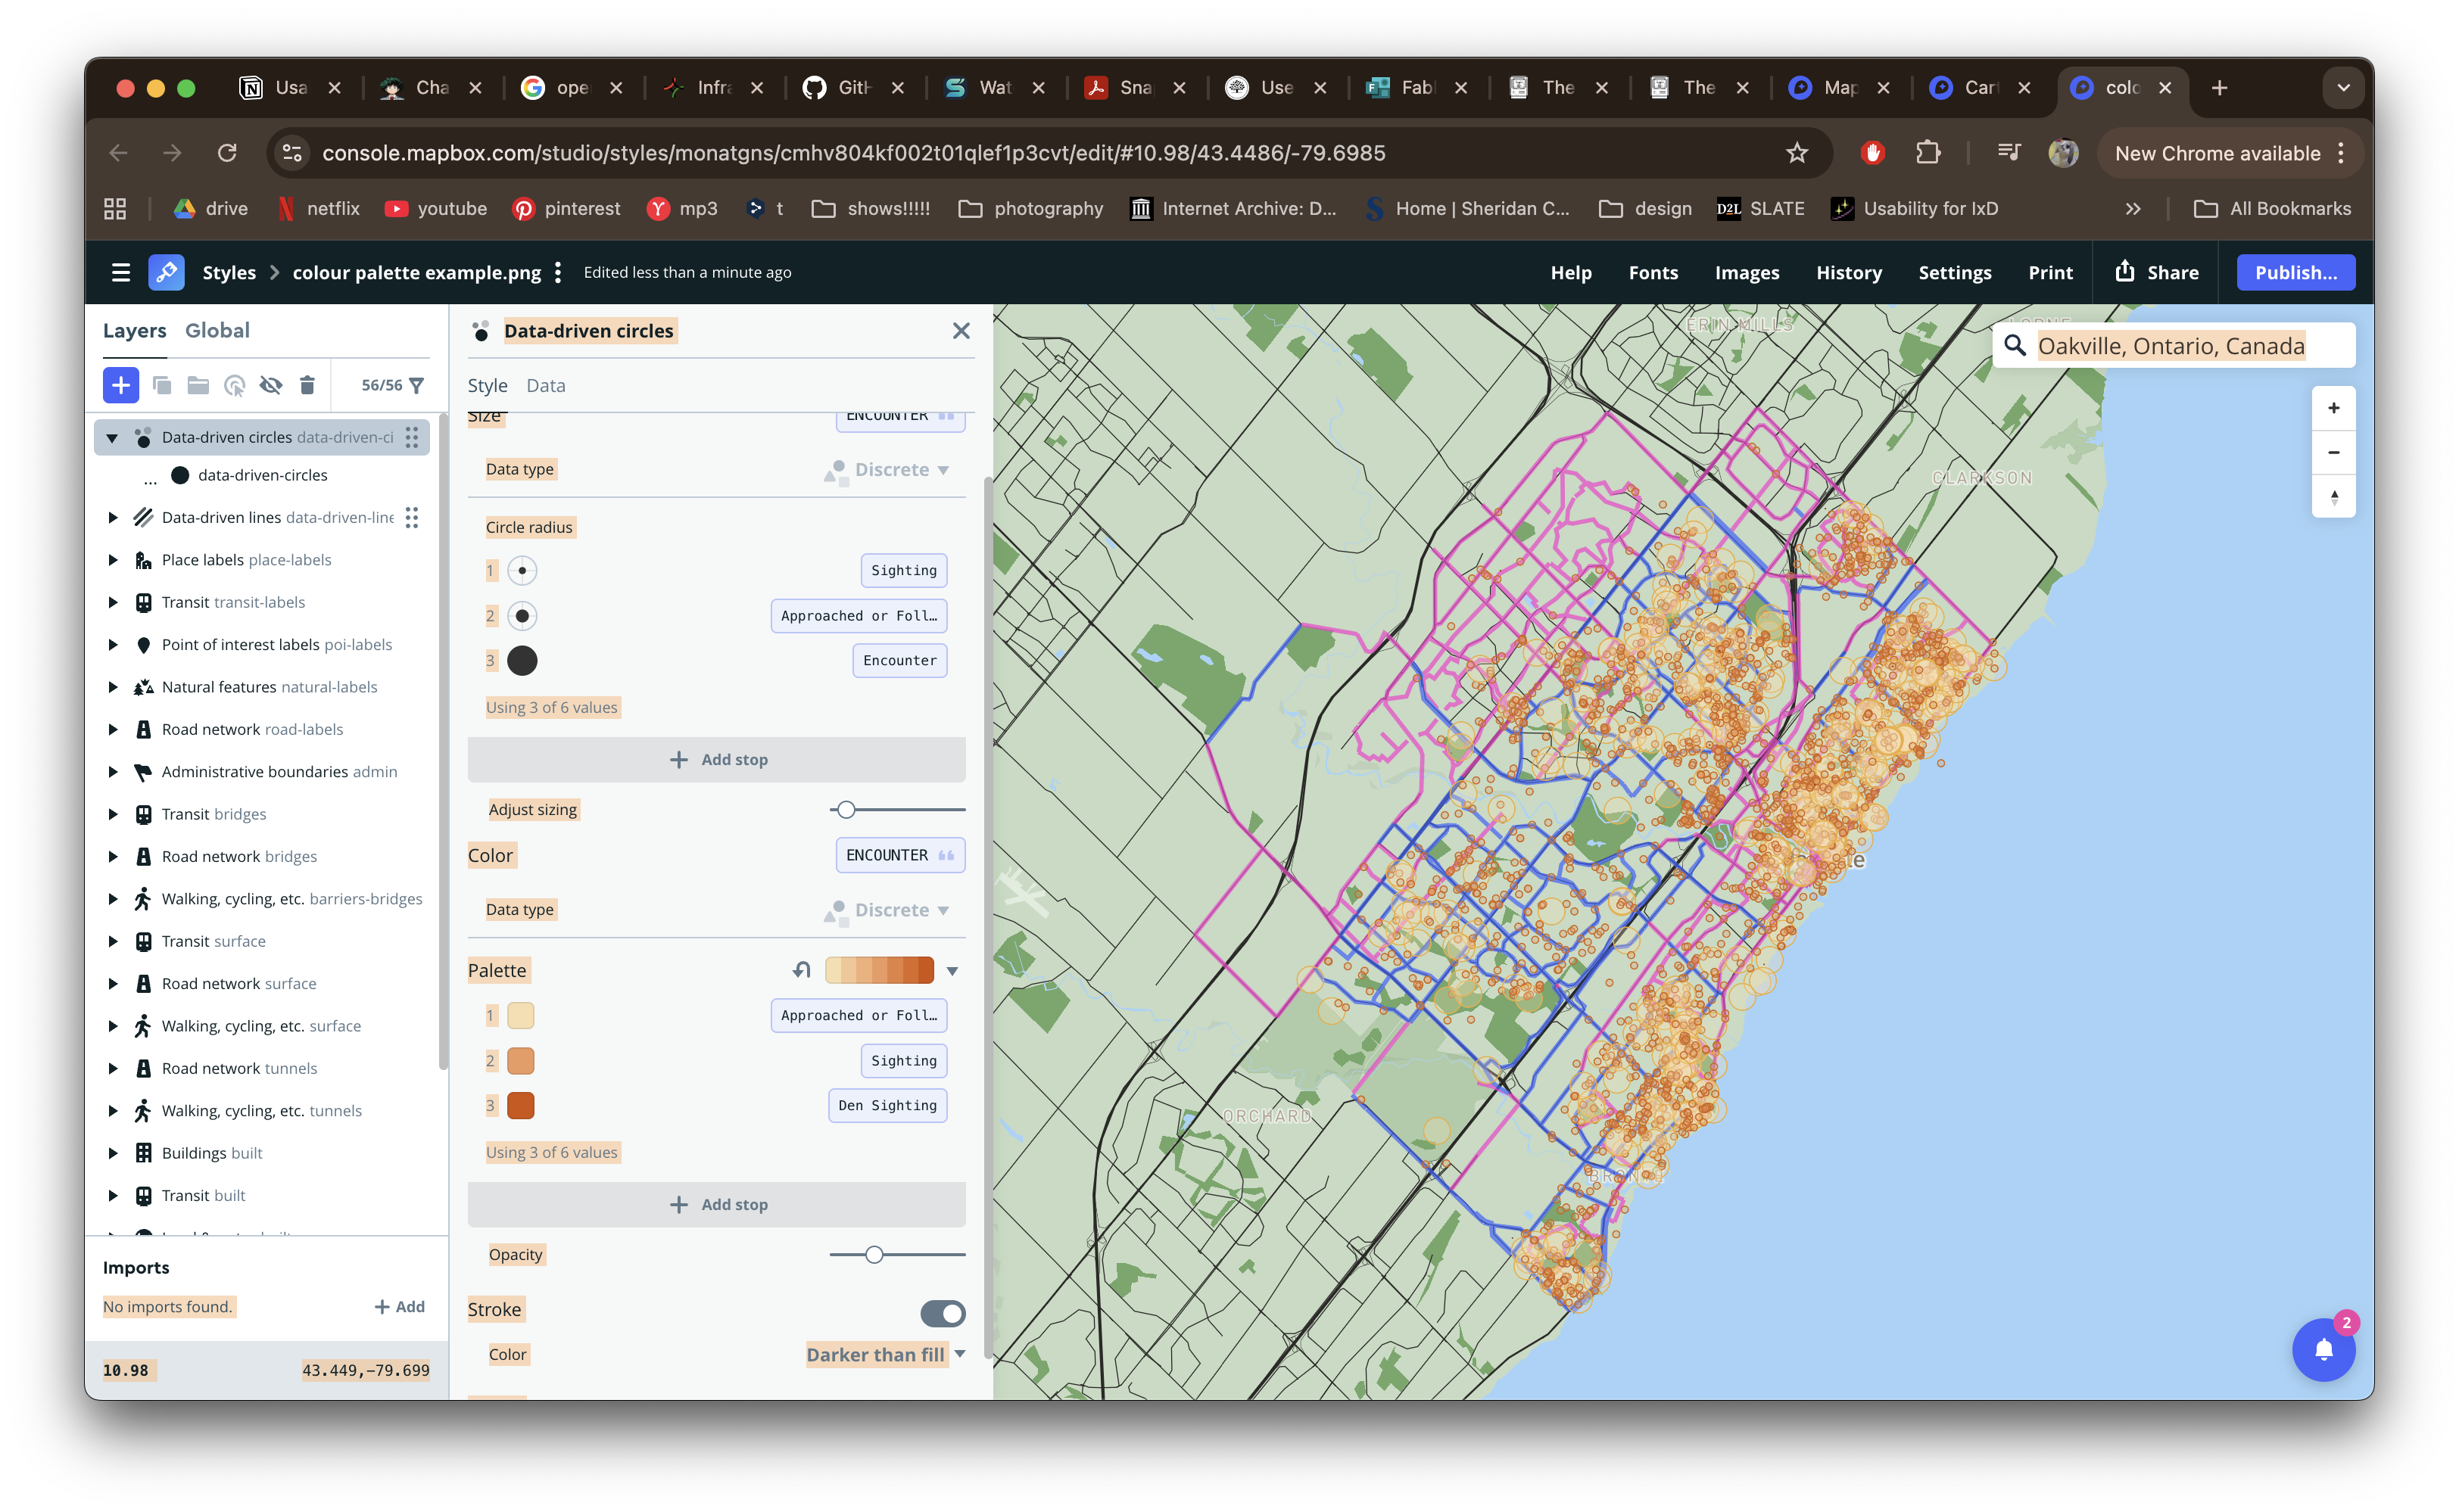Open the Stroke color Darker than fill dropdown

884,1354
